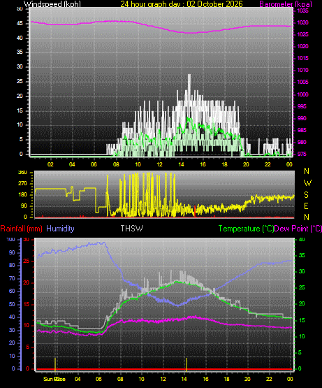322x388 pixels.
Task: Click the "24 hour graph day : 02 October 2026" title
Action: click(x=182, y=4)
